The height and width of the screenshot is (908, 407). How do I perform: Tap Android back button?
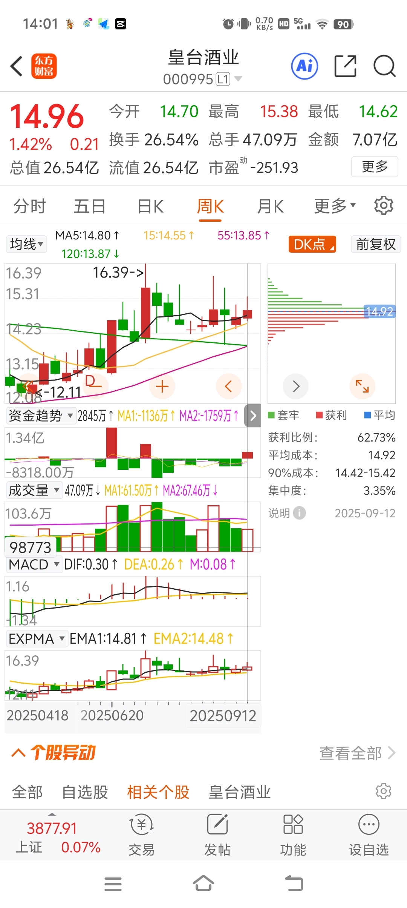coord(294,883)
